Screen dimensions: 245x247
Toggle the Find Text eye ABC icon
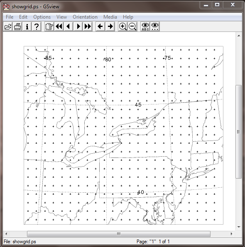[x=145, y=27]
